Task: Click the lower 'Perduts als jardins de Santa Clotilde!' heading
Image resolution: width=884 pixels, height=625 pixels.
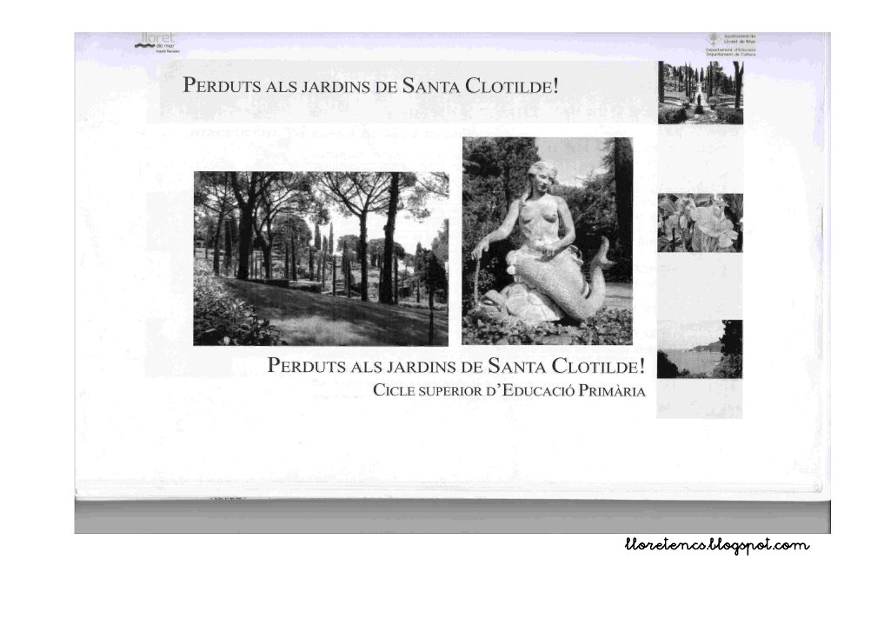Action: [456, 365]
